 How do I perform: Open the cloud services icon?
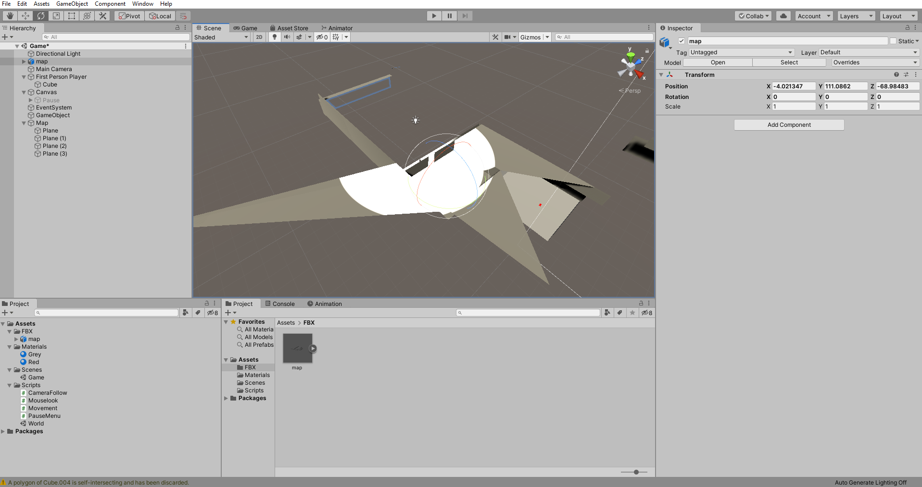pyautogui.click(x=783, y=16)
